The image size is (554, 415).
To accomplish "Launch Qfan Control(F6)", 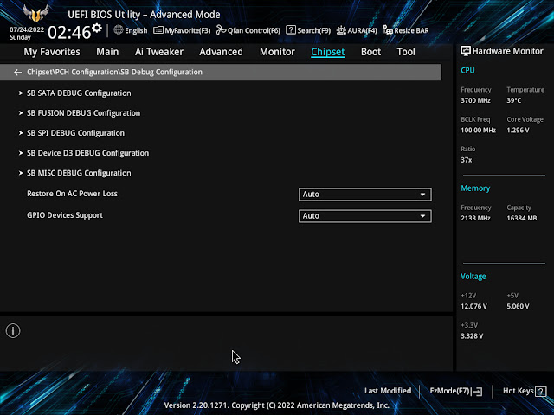I will click(248, 30).
